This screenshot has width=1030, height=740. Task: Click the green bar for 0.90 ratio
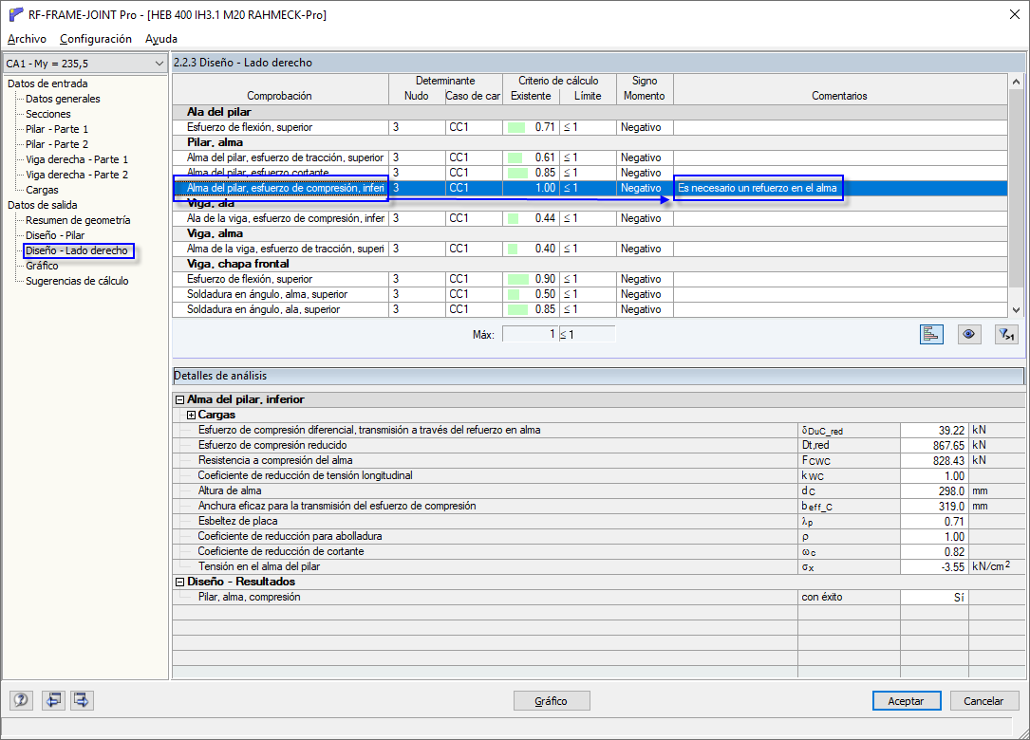click(x=518, y=279)
